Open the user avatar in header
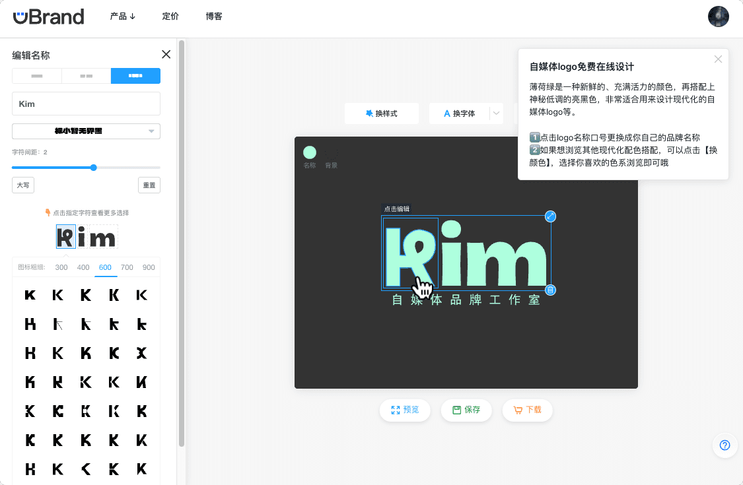Viewport: 743px width, 485px height. click(x=719, y=16)
